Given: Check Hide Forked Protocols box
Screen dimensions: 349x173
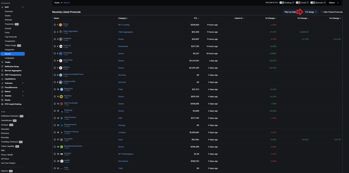Looking at the screenshot, I should pyautogui.click(x=322, y=12).
